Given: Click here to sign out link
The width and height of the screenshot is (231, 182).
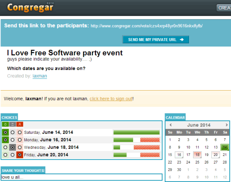Looking at the screenshot, I should 111,99.
